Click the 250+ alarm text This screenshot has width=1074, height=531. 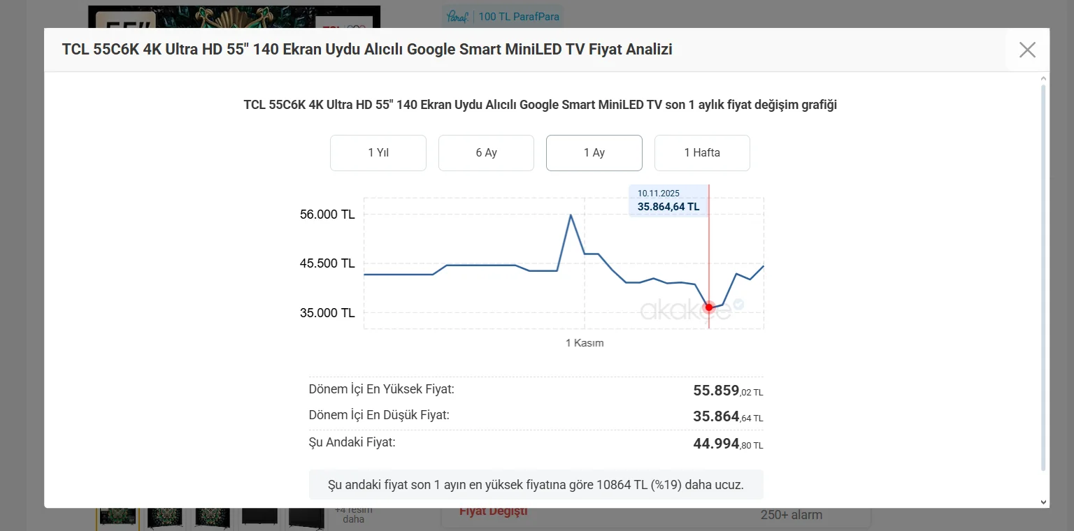tap(791, 515)
